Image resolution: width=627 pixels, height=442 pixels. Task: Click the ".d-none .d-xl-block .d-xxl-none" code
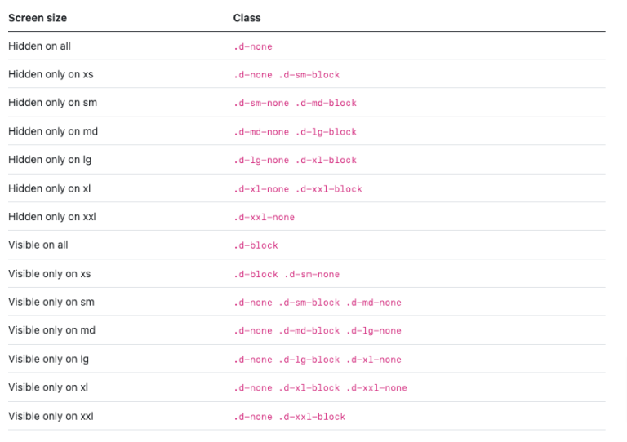[320, 388]
